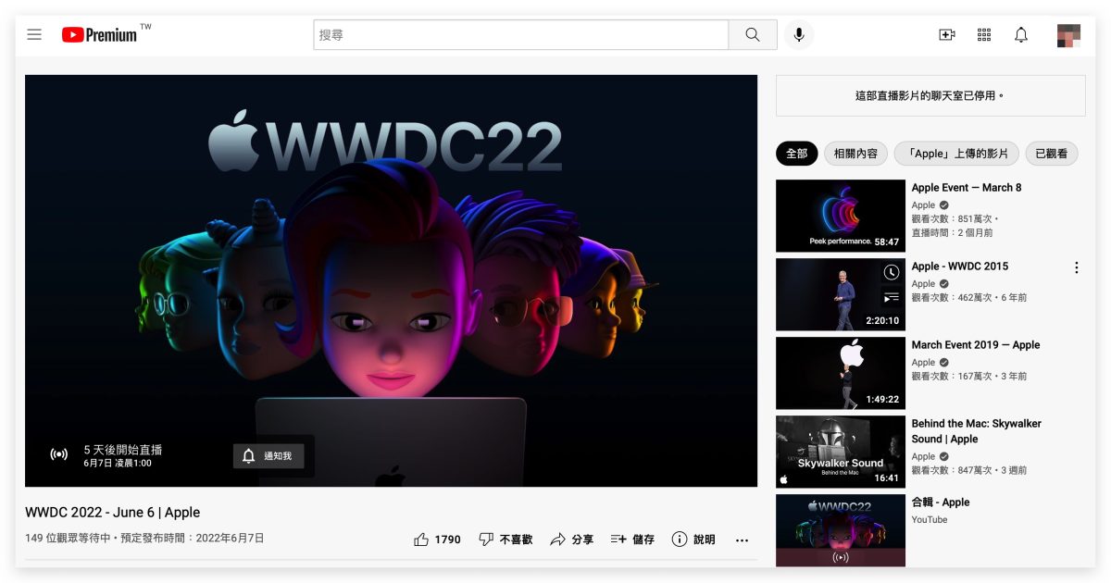
Task: Open March Event 2019 thumbnail
Action: (x=840, y=373)
